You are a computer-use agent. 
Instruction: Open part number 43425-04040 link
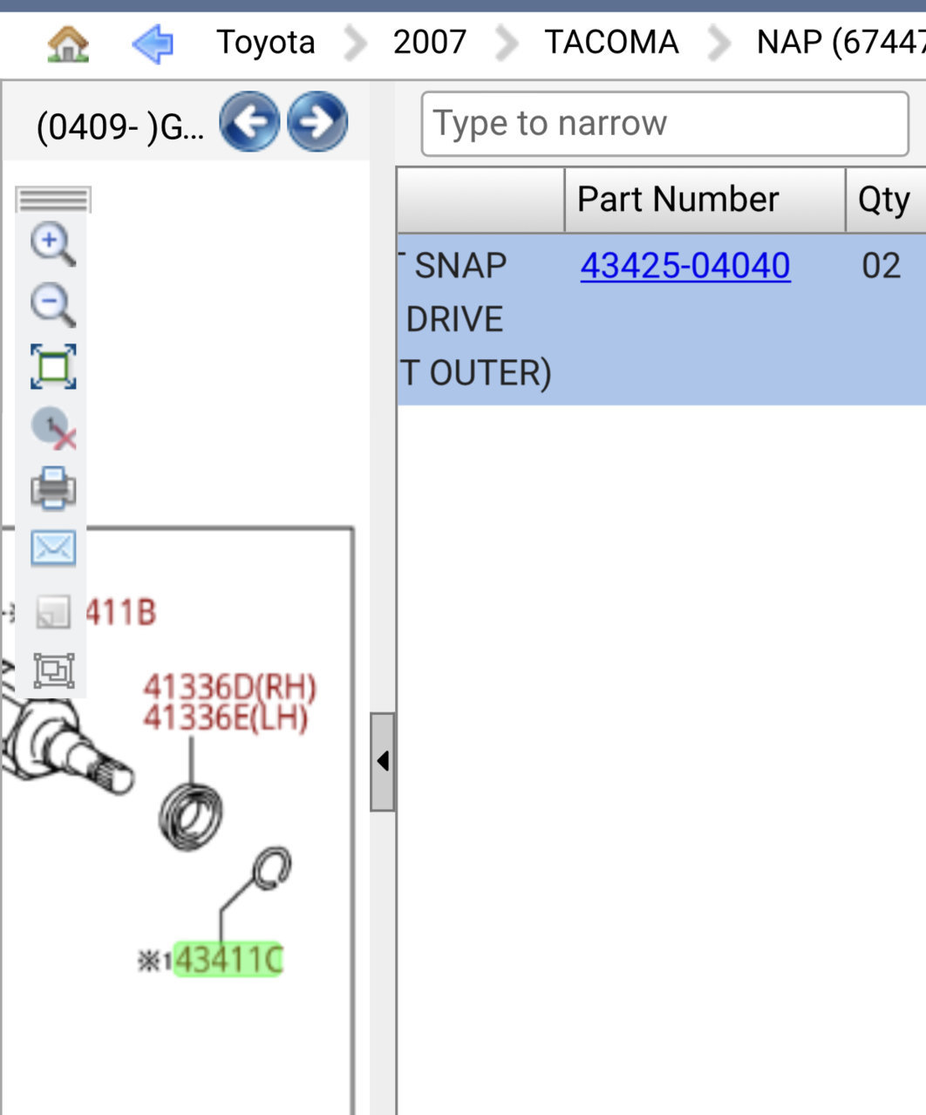685,265
